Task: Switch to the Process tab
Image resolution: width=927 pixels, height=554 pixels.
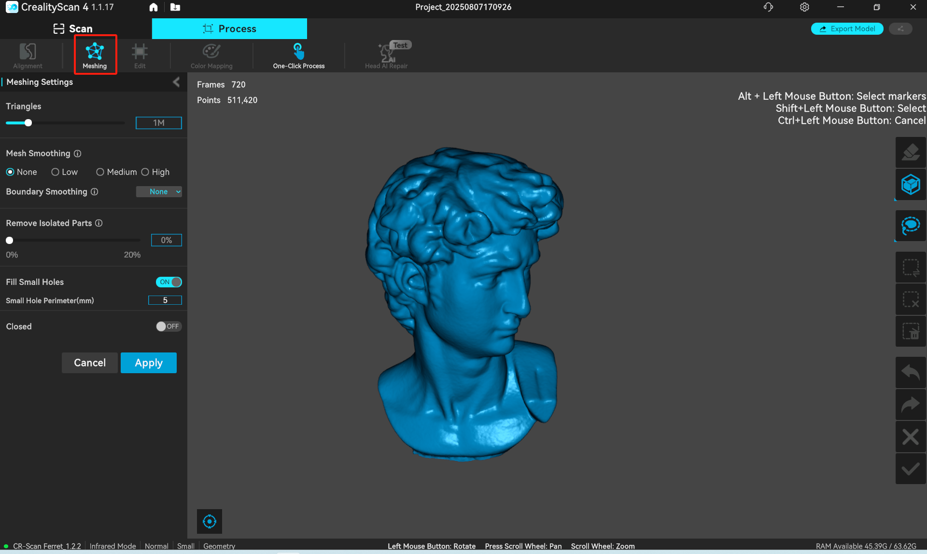Action: pos(229,28)
